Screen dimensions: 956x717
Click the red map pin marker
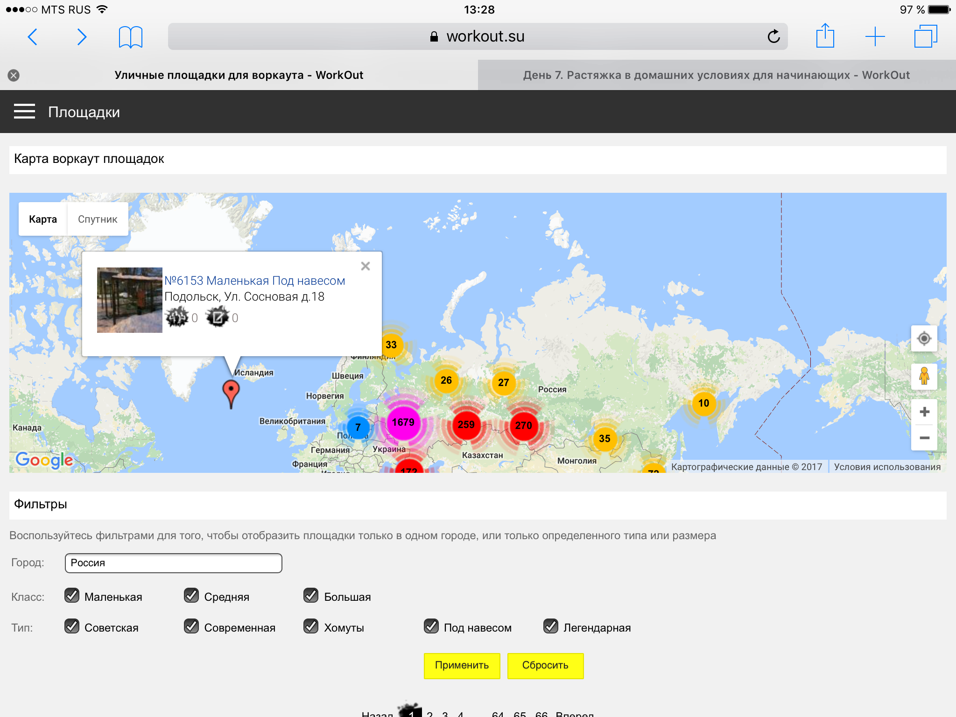click(x=231, y=391)
